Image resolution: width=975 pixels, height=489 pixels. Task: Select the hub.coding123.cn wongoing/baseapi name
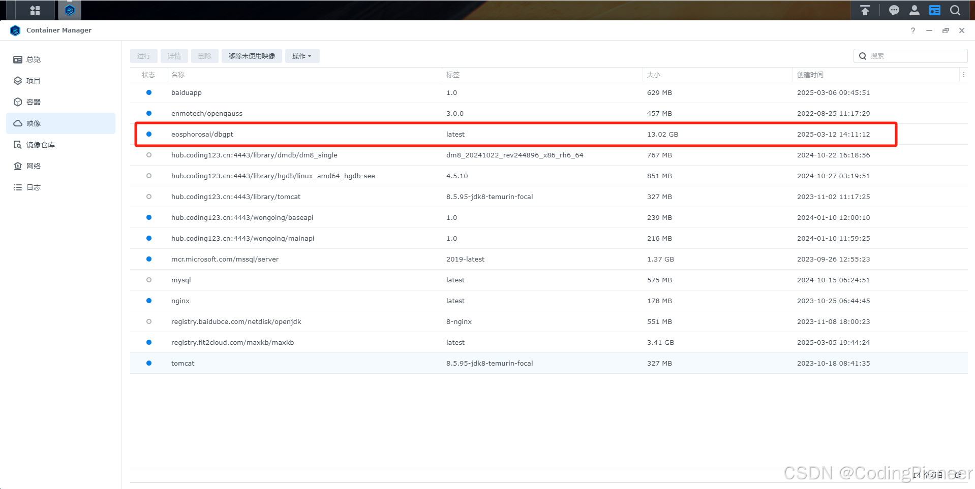pyautogui.click(x=242, y=217)
